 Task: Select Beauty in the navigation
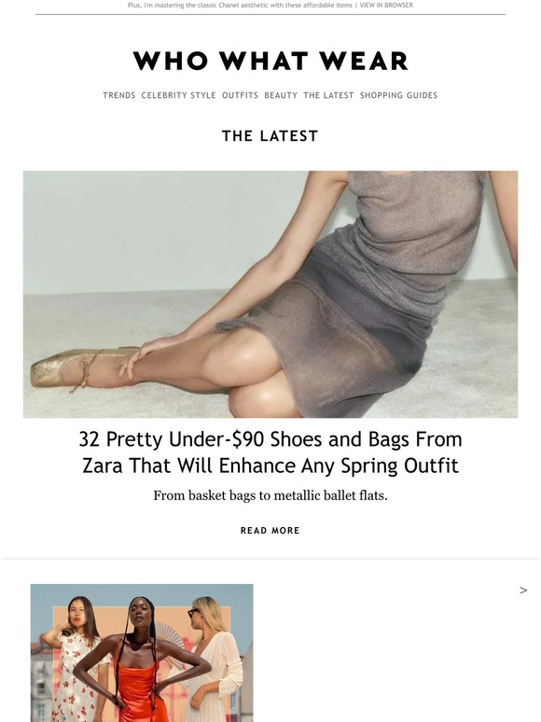pos(281,95)
